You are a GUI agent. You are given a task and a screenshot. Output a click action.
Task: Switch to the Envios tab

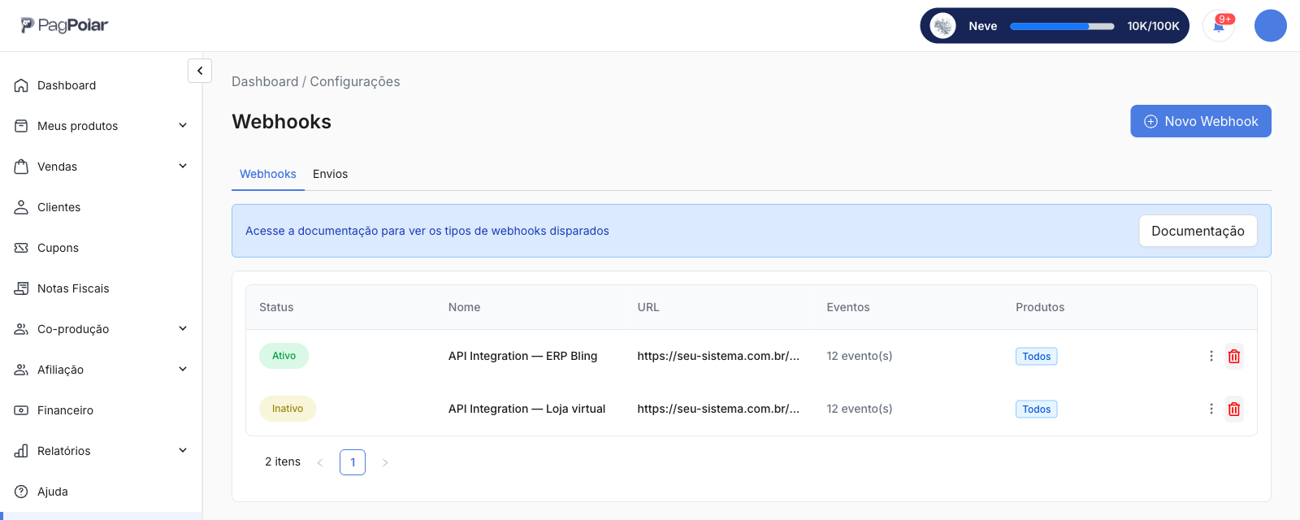(x=330, y=174)
